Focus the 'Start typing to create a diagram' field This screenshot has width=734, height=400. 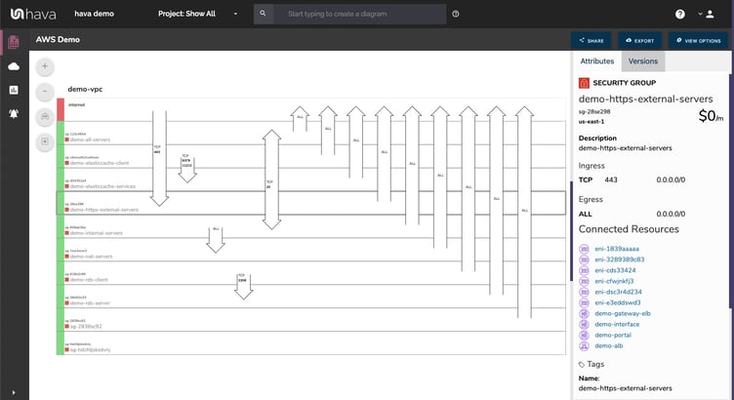359,14
